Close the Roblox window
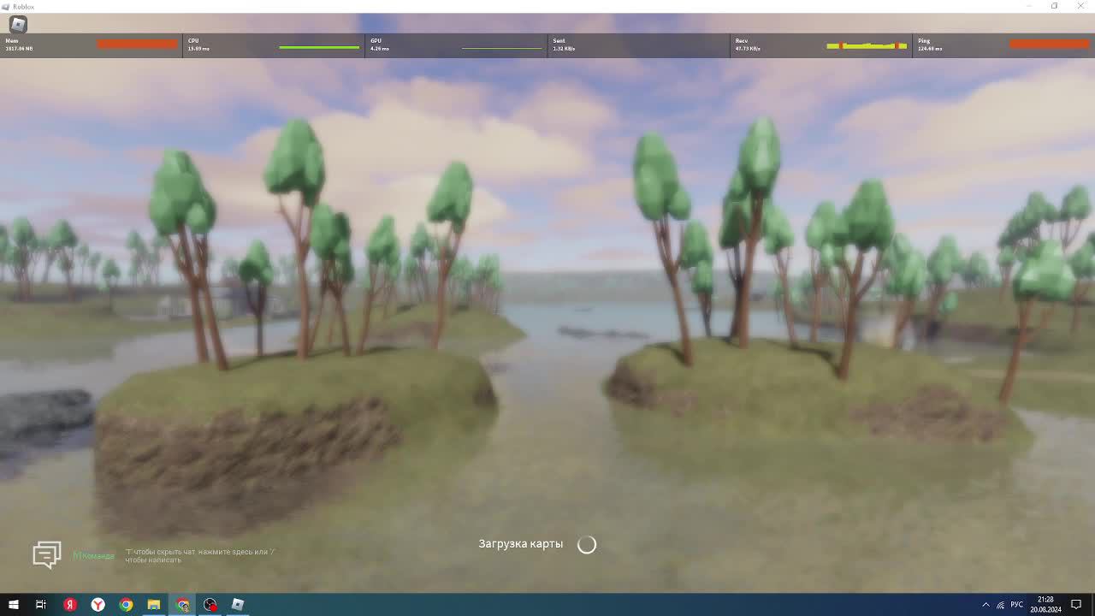Viewport: 1095px width, 616px height. click(1080, 6)
